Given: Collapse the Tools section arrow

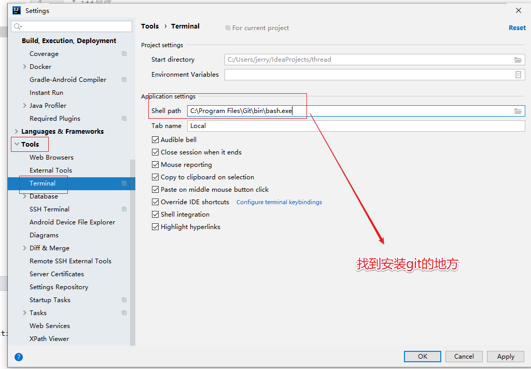Looking at the screenshot, I should tap(17, 144).
